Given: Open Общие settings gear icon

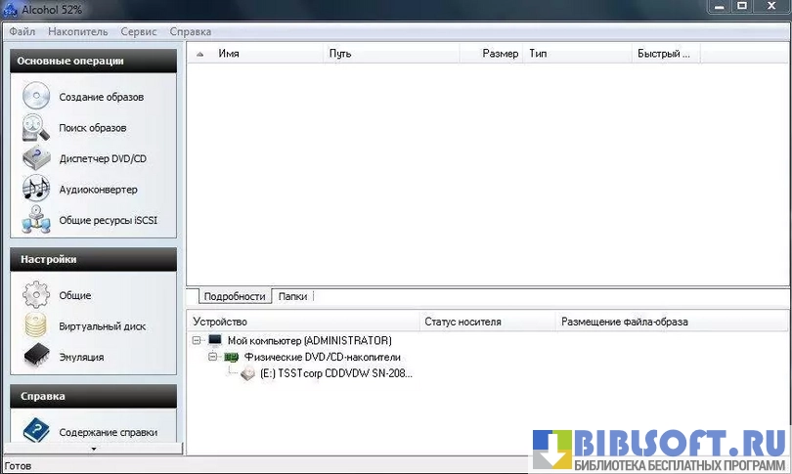Looking at the screenshot, I should [x=36, y=294].
